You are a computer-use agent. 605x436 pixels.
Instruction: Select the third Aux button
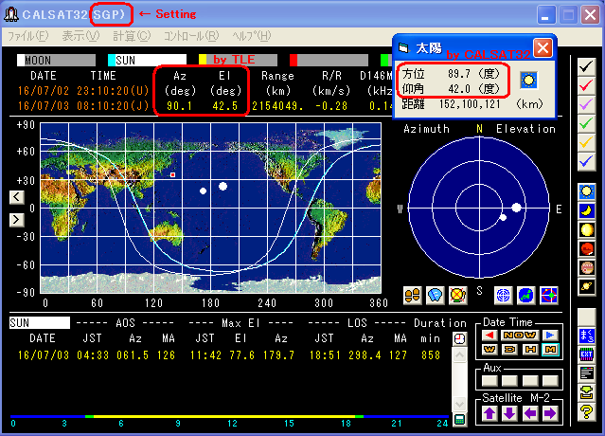click(530, 381)
